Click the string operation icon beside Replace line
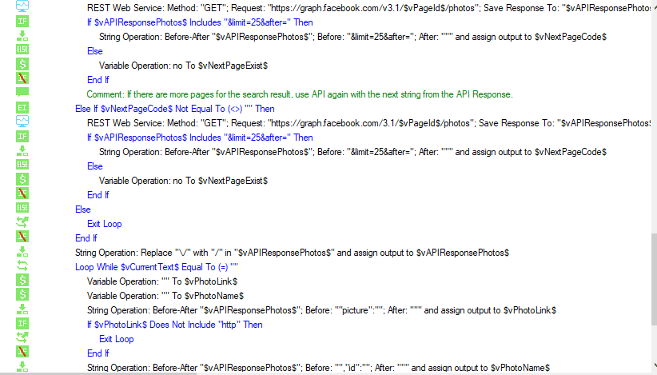Image resolution: width=657 pixels, height=375 pixels. (22, 251)
